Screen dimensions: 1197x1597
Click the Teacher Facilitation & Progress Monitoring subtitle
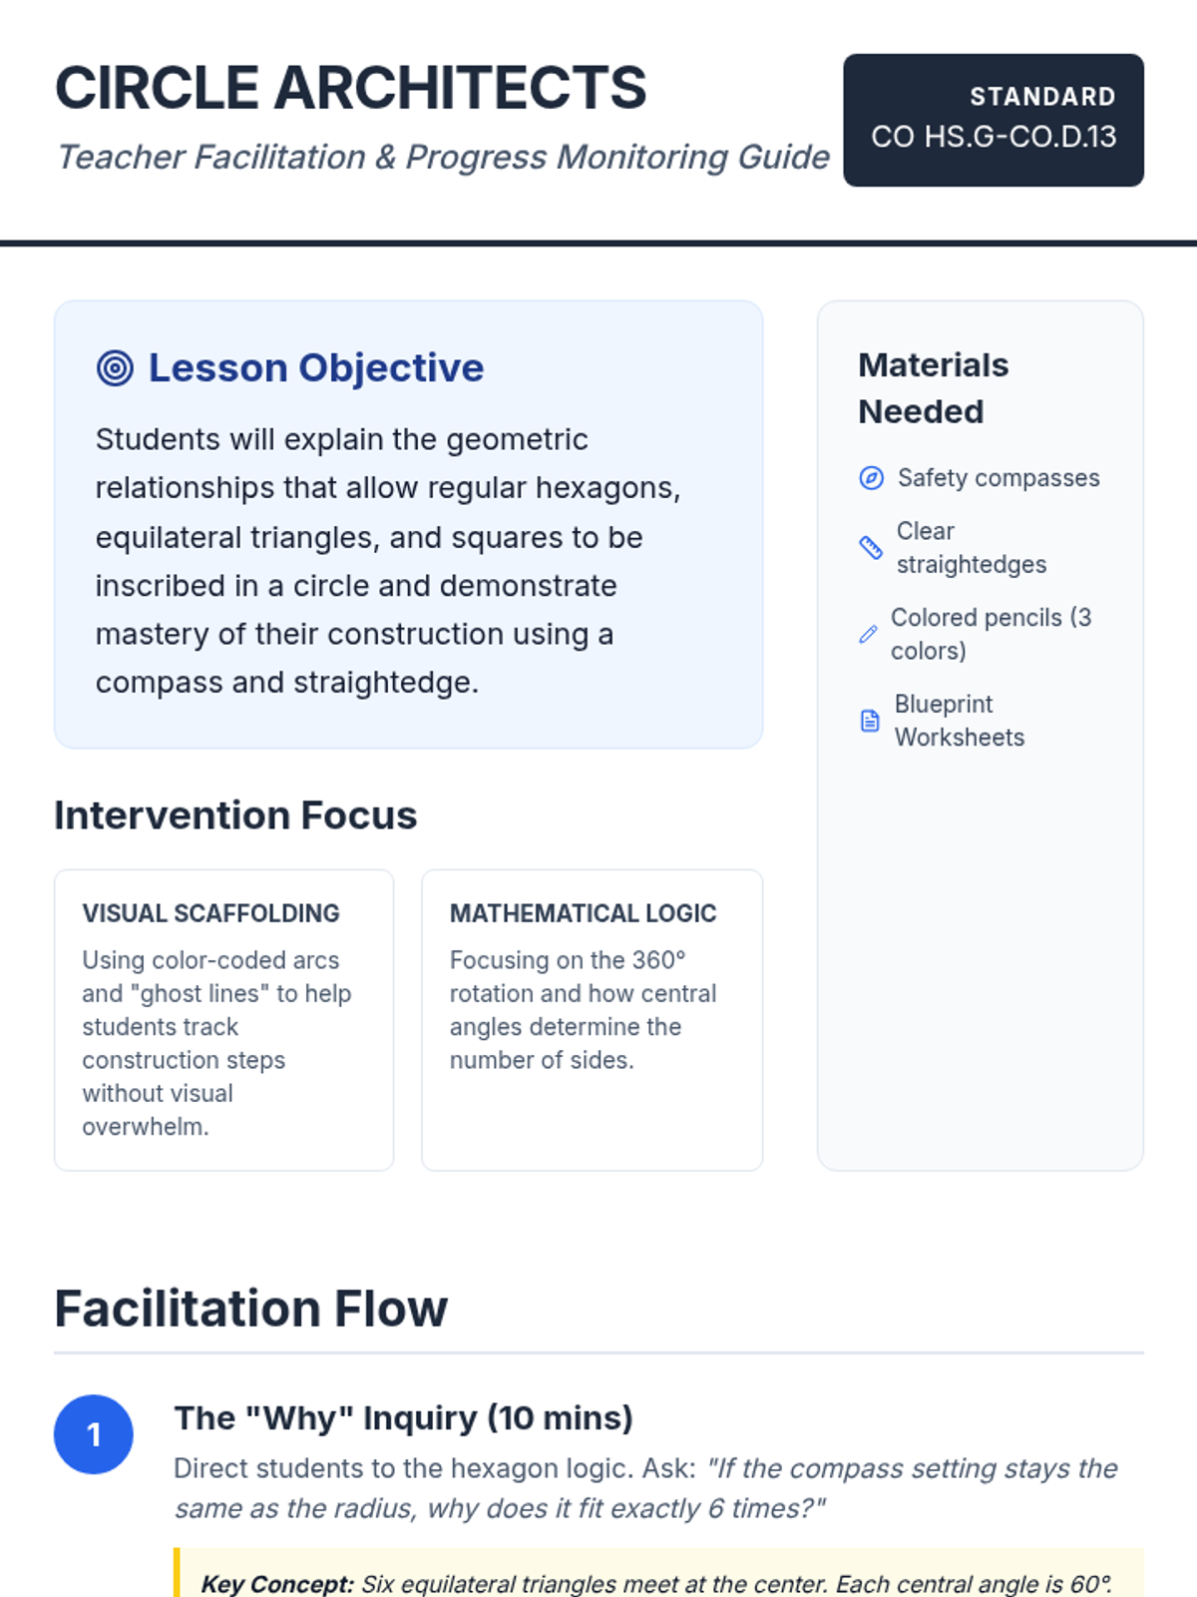pyautogui.click(x=443, y=157)
